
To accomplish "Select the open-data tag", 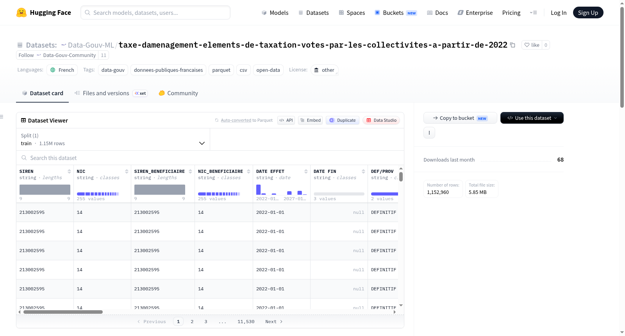I will [x=268, y=70].
